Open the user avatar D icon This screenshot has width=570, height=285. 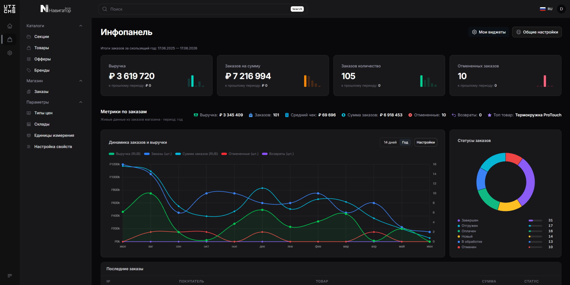click(561, 9)
